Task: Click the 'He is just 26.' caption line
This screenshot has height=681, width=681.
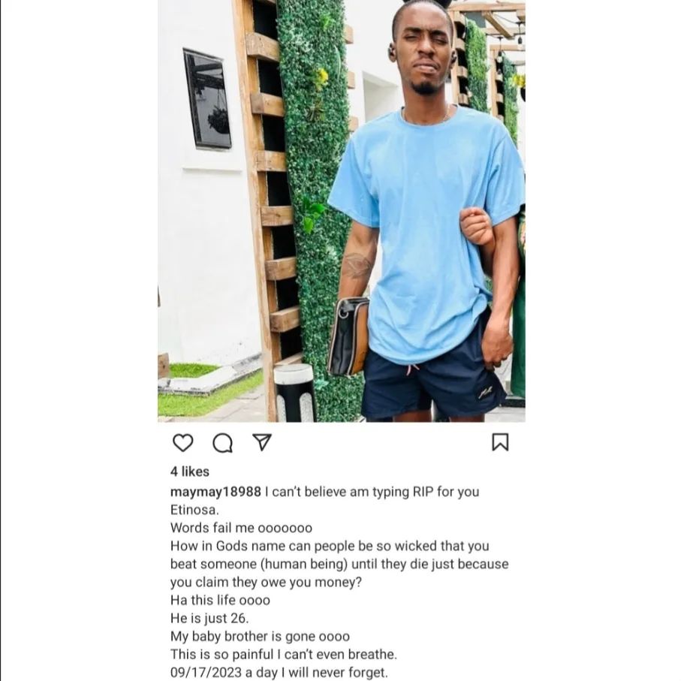Action: click(209, 618)
